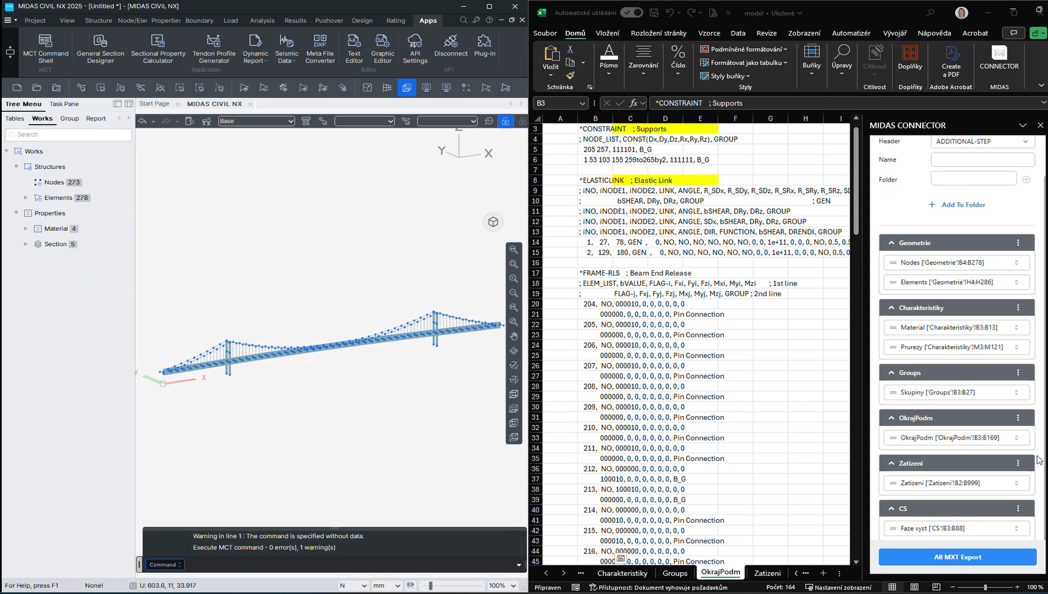This screenshot has width=1048, height=594.
Task: Expand the Elements tree node
Action: pyautogui.click(x=26, y=197)
